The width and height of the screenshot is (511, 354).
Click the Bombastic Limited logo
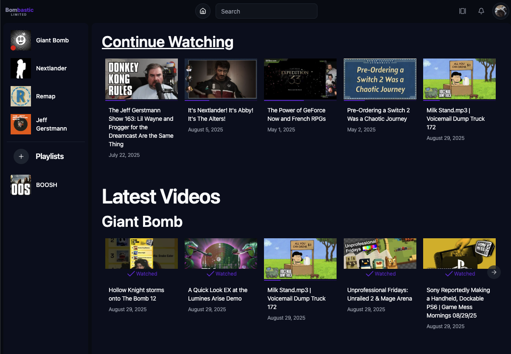click(x=19, y=11)
